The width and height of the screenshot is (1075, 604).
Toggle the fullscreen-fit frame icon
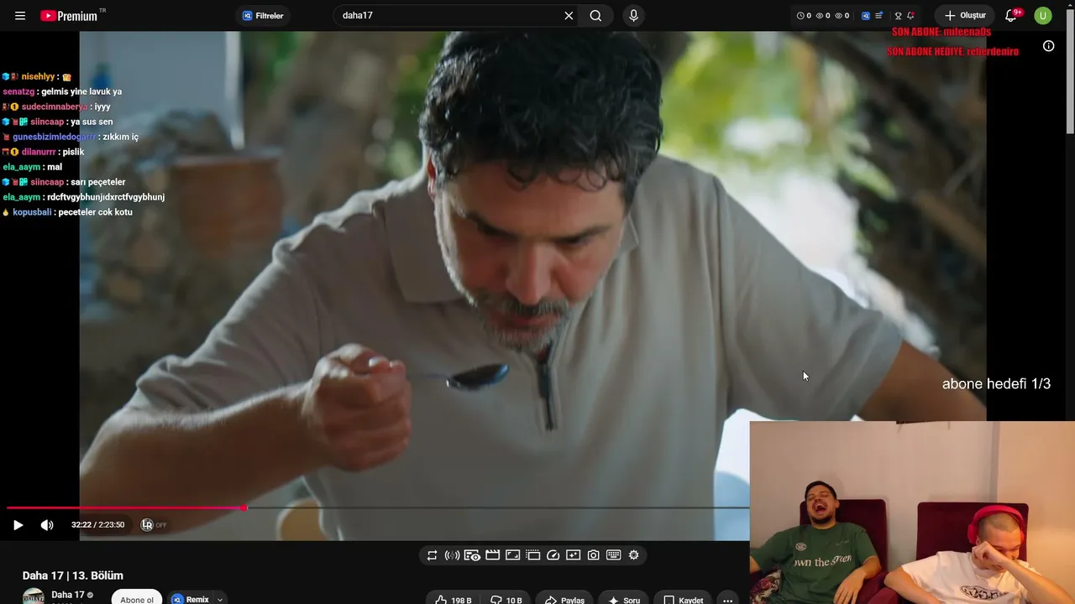click(x=512, y=555)
